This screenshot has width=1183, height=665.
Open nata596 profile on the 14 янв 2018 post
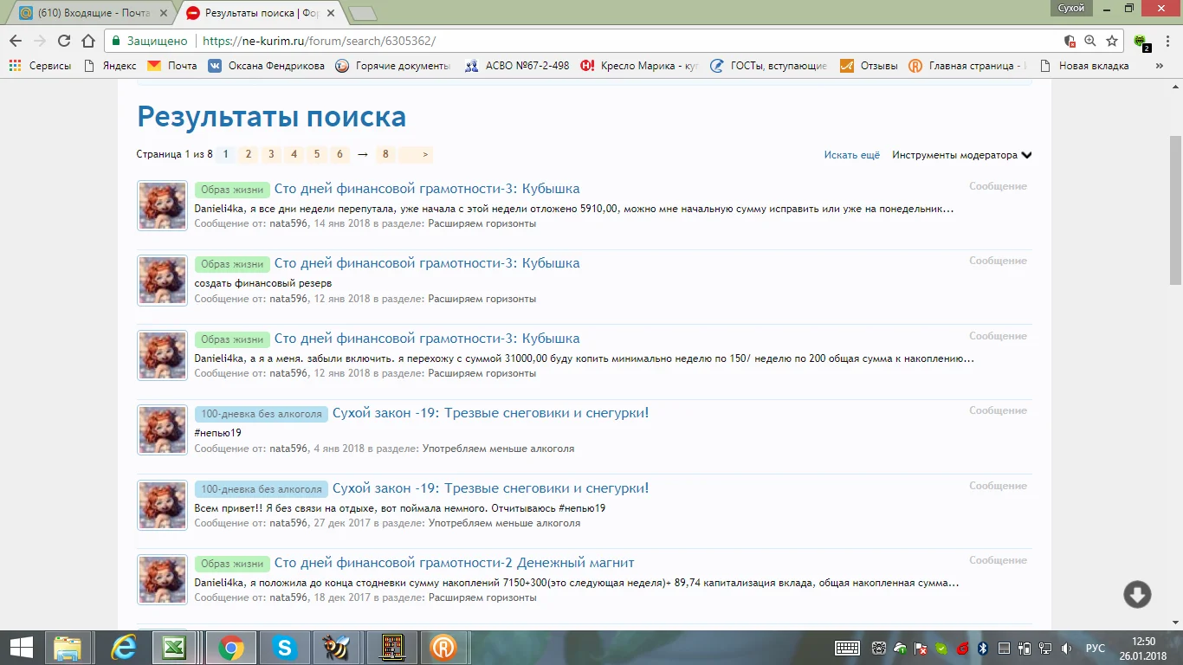pos(288,223)
